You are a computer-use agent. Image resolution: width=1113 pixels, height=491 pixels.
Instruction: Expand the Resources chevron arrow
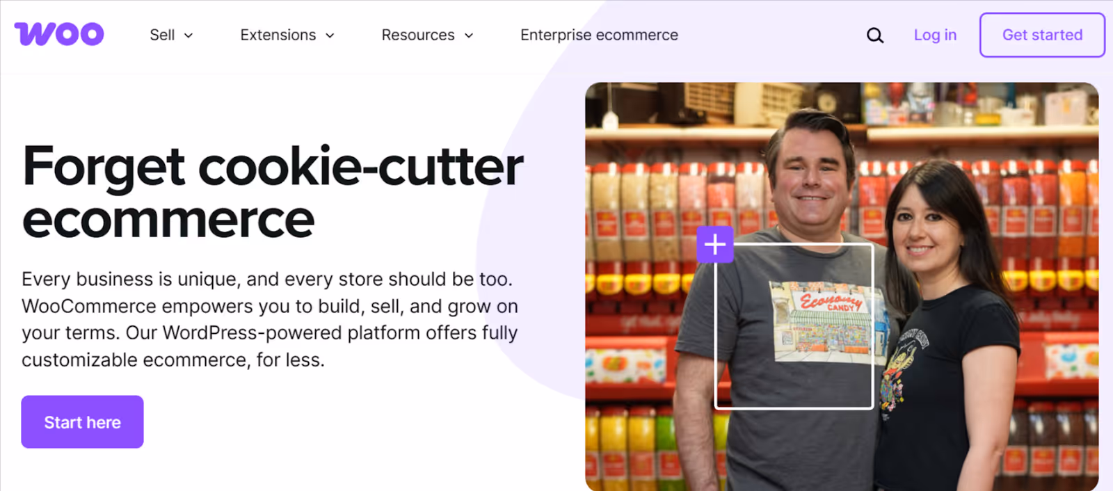pos(469,35)
